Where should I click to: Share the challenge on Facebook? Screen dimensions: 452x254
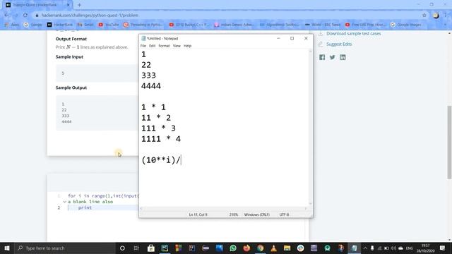click(322, 57)
